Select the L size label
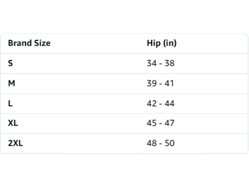Image resolution: width=249 pixels, height=187 pixels. pos(10,103)
